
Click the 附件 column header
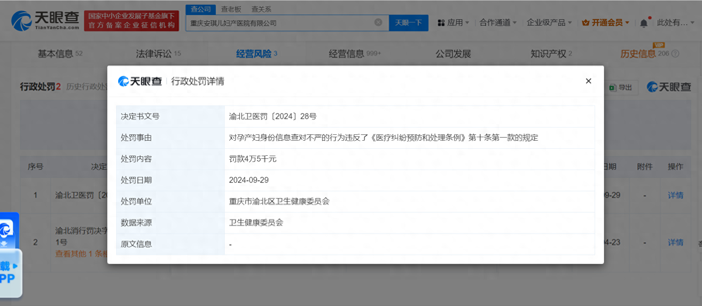click(x=645, y=167)
